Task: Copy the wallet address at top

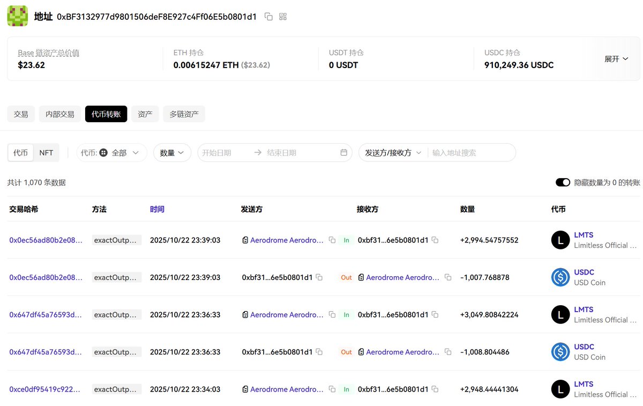Action: (268, 17)
